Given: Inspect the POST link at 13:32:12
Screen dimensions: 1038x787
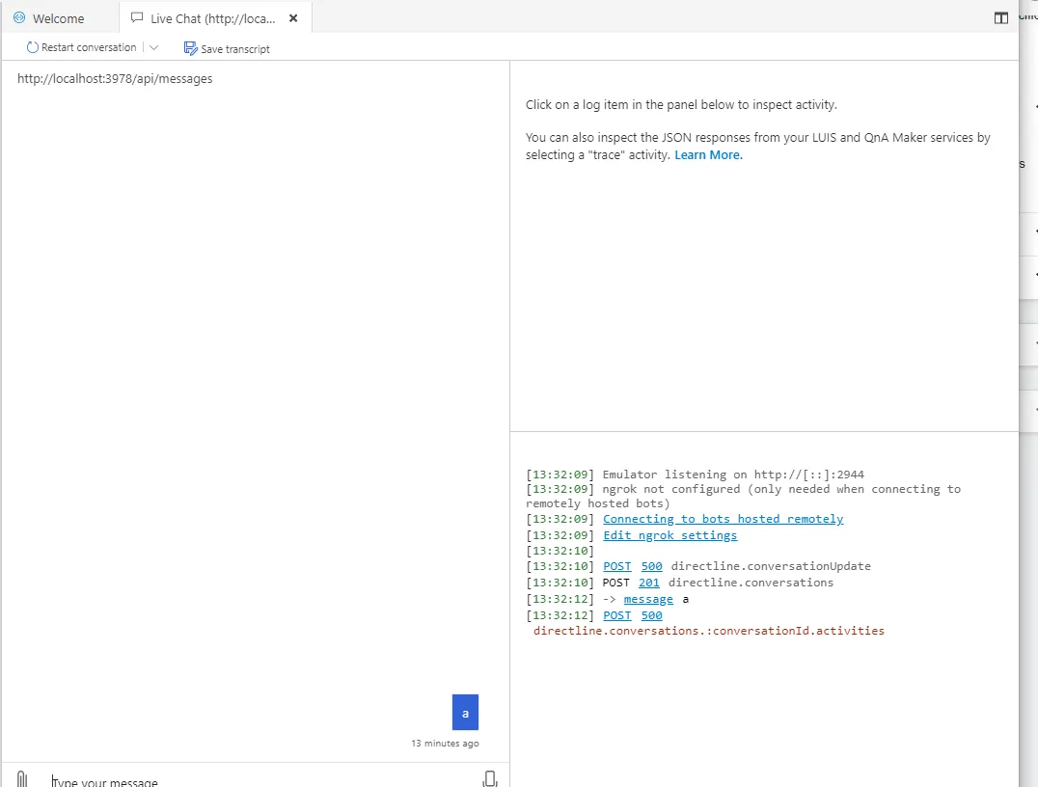Looking at the screenshot, I should tap(617, 615).
